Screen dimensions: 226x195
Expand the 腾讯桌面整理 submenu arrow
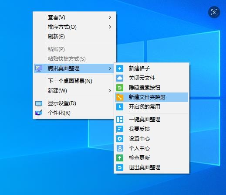(110, 68)
